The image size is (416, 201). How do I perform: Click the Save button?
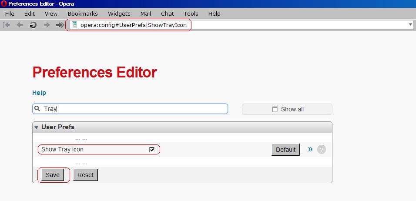click(x=53, y=175)
